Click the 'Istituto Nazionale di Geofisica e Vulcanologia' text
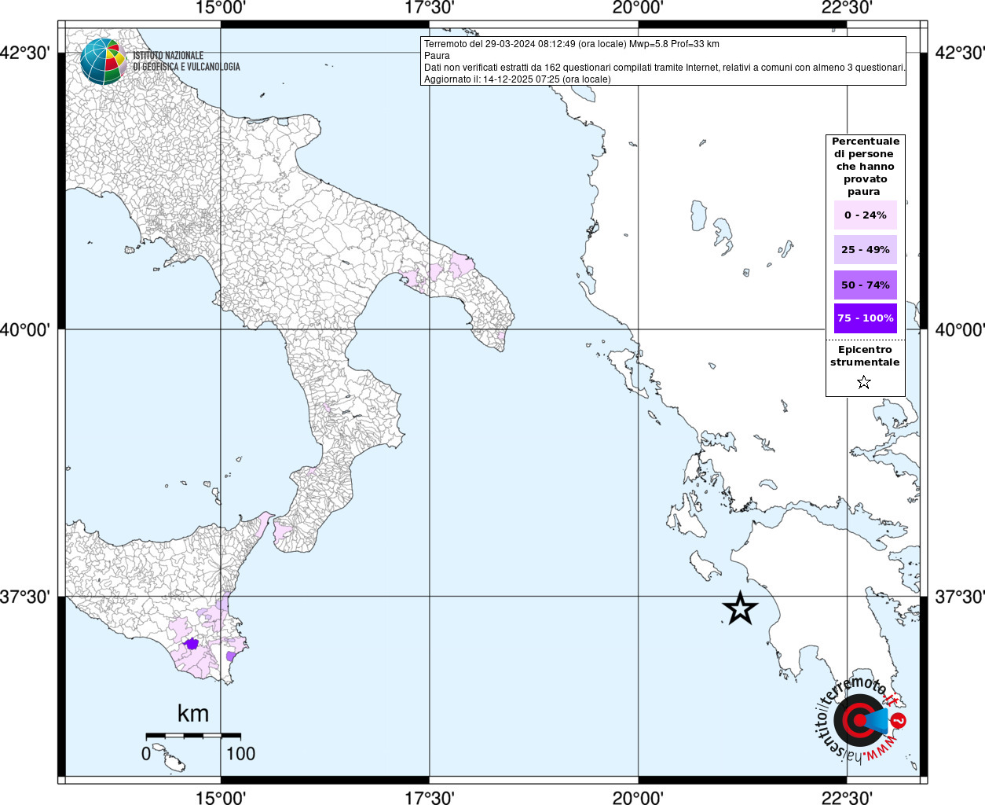 tap(186, 61)
